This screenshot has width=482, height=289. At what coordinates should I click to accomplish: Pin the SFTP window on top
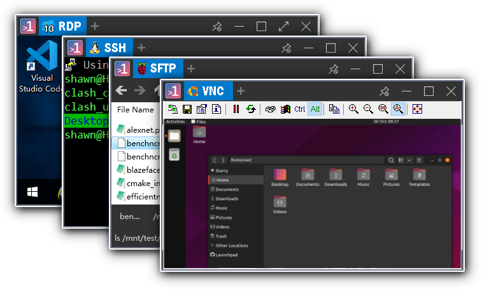pos(333,69)
